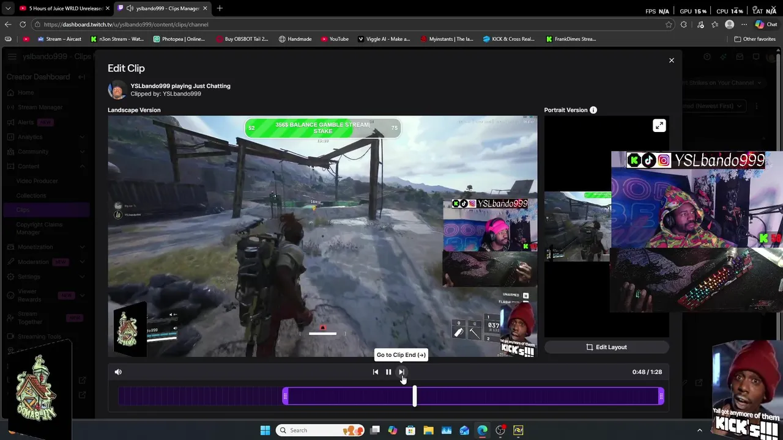Switch to Juice WRLD YouTube tab

[x=64, y=9]
